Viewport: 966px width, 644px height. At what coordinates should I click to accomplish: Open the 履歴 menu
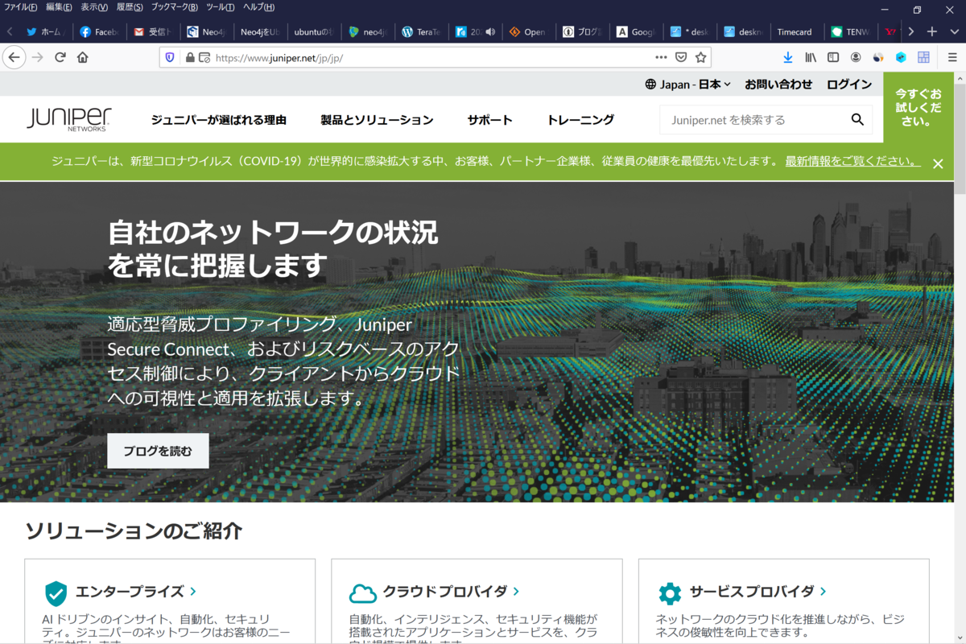tap(130, 7)
